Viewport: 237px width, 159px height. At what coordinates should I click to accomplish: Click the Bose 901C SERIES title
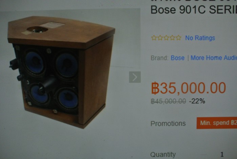(194, 10)
